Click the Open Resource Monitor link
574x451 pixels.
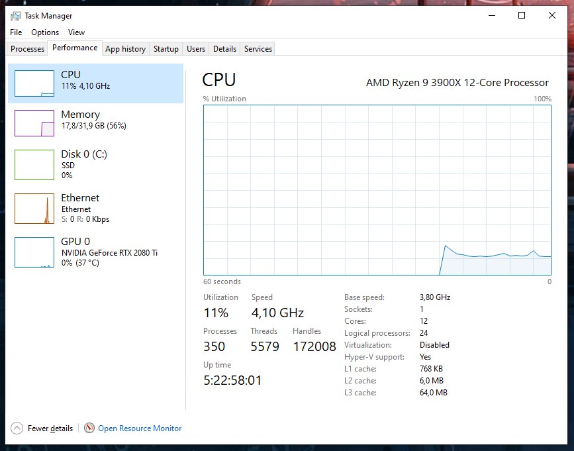(x=140, y=428)
